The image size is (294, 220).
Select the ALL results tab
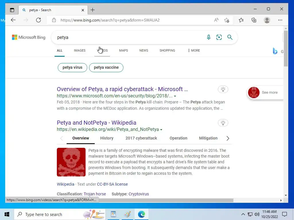coord(60,50)
